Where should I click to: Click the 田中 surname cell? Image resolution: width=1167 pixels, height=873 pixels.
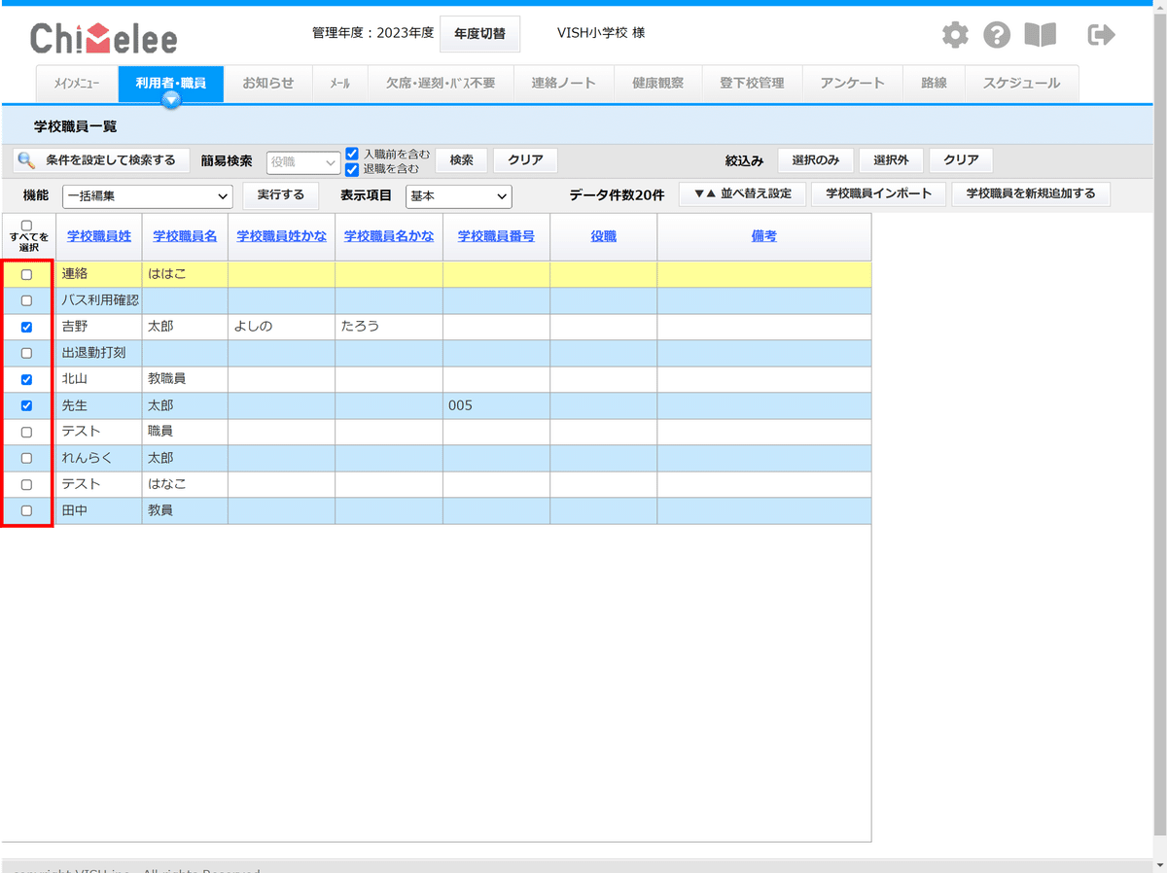(x=99, y=510)
